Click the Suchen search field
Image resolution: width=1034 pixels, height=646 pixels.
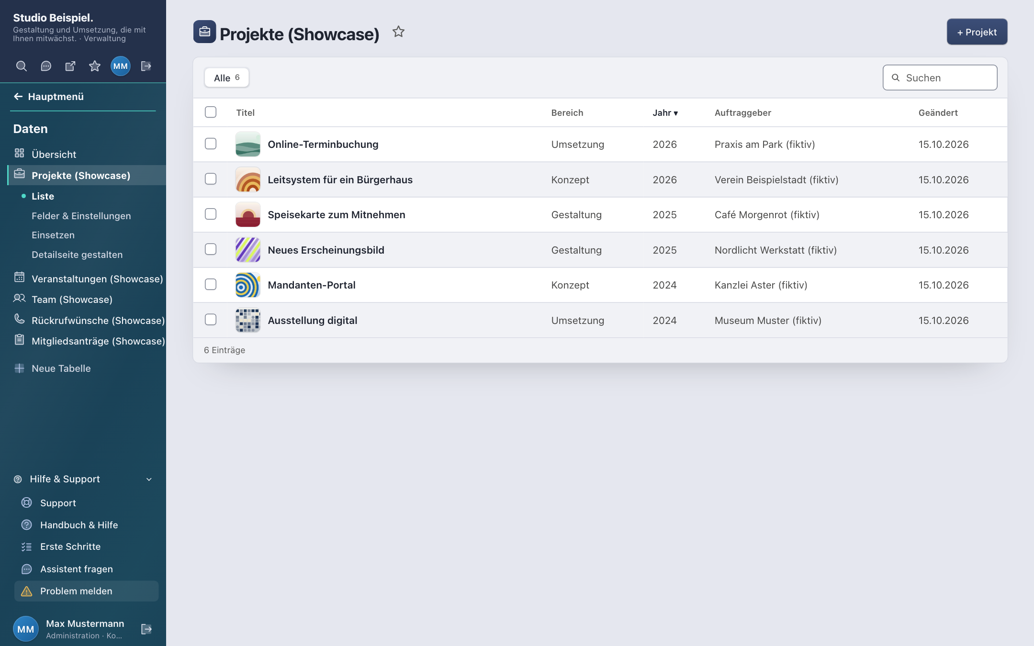click(940, 78)
